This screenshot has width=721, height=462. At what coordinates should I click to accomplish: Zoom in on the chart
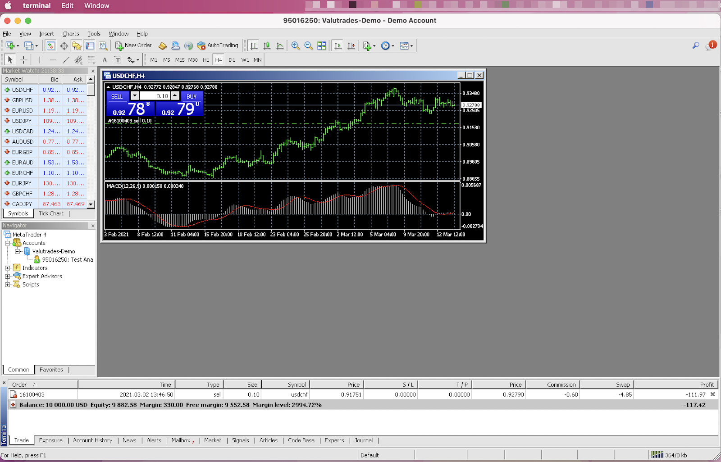point(295,45)
